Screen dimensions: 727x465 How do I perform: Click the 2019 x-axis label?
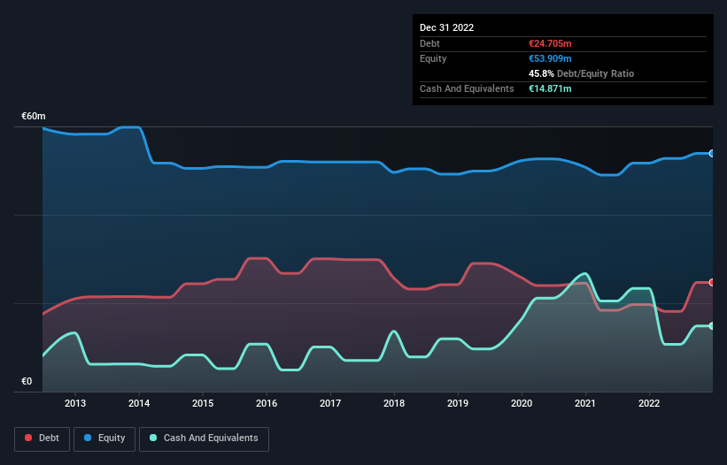458,403
